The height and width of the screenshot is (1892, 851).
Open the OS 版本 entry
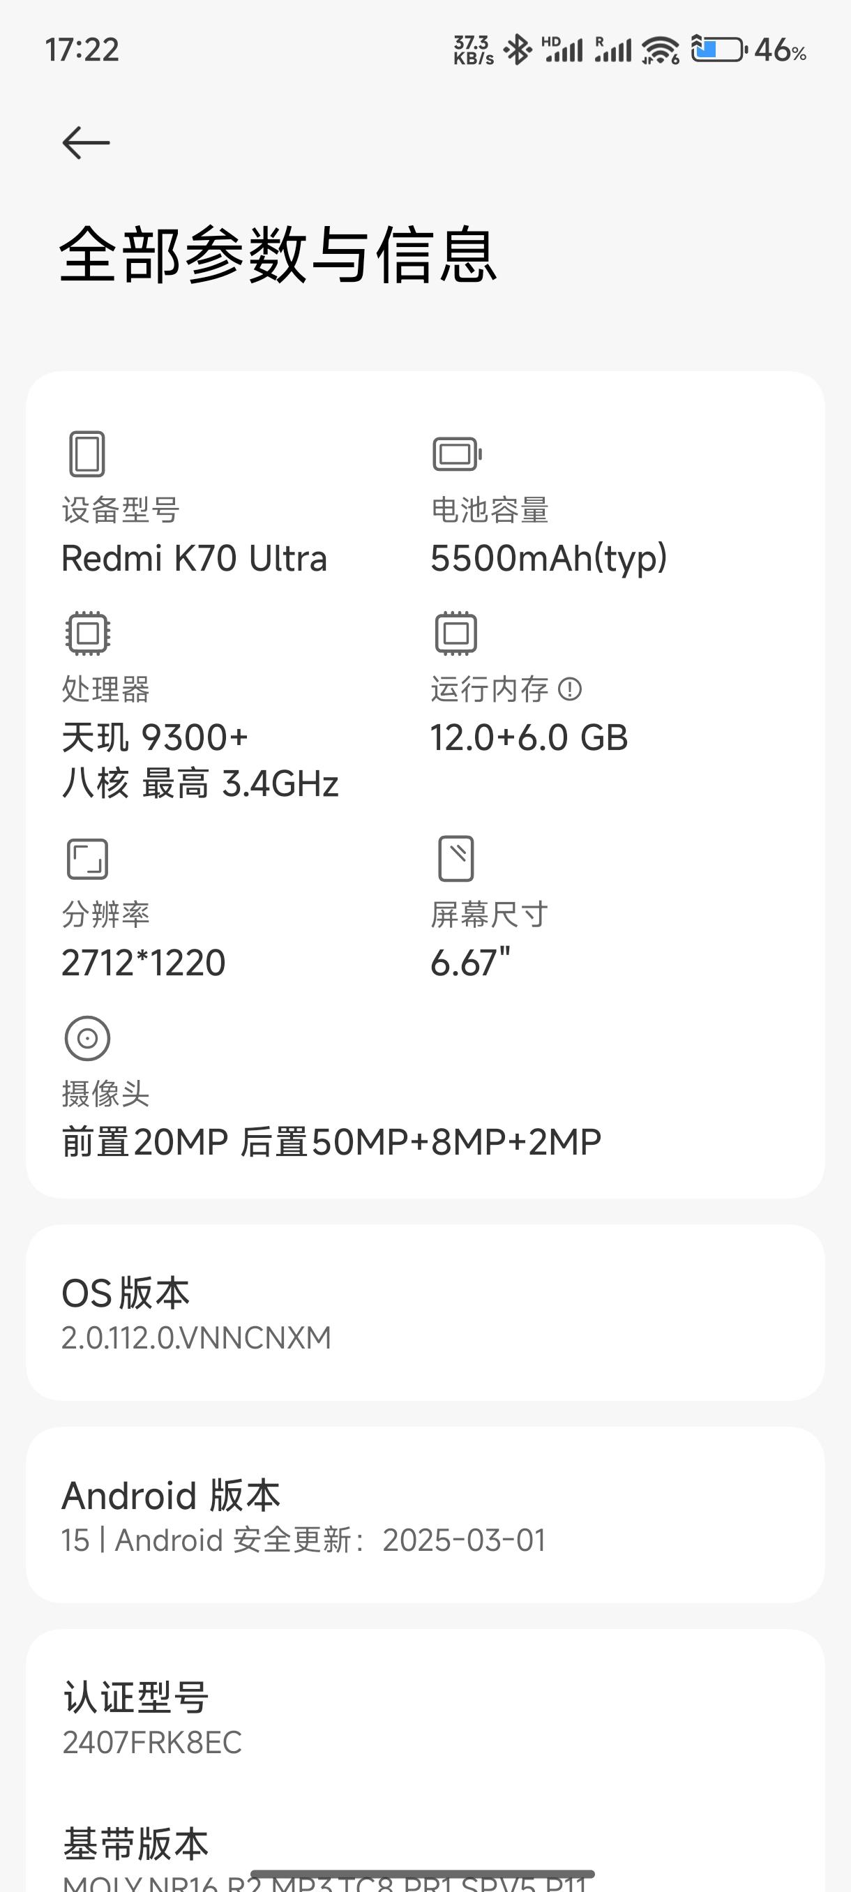pyautogui.click(x=425, y=1313)
